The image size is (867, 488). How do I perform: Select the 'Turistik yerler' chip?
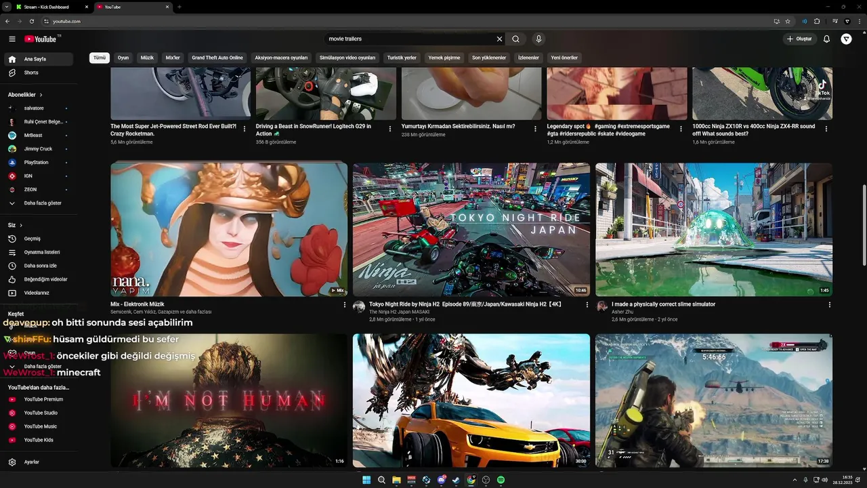(x=402, y=58)
